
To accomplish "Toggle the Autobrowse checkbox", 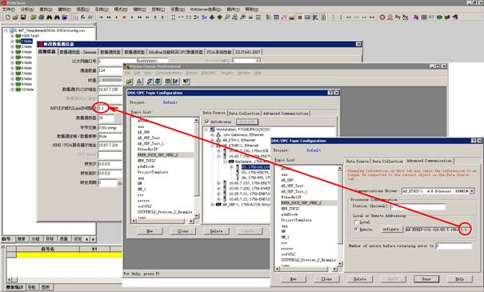I will pyautogui.click(x=207, y=122).
